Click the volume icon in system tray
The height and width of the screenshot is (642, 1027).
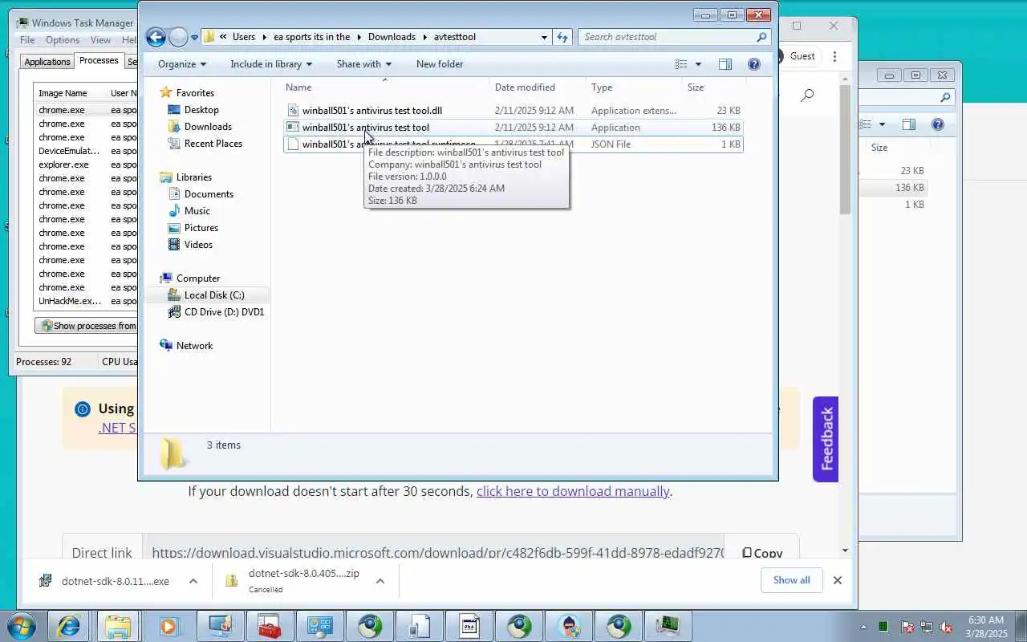tap(946, 627)
